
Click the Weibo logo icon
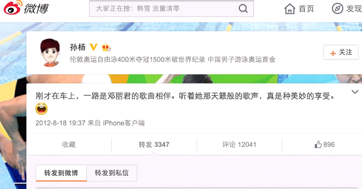[13, 8]
